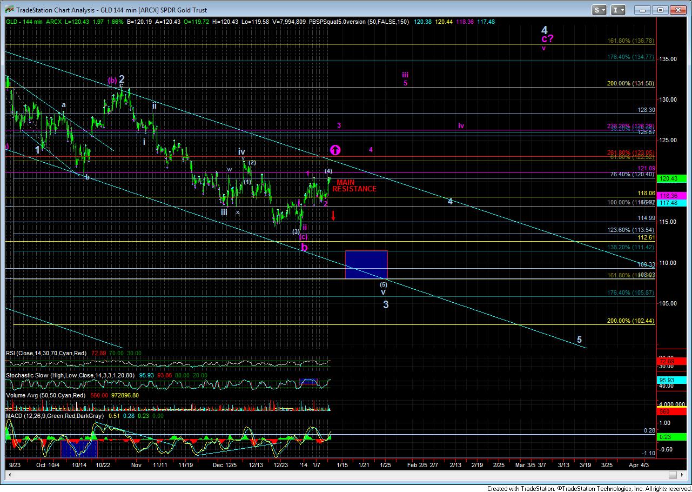Image resolution: width=692 pixels, height=492 pixels.
Task: Open the I interval-linking dropdown
Action: pyautogui.click(x=618, y=10)
